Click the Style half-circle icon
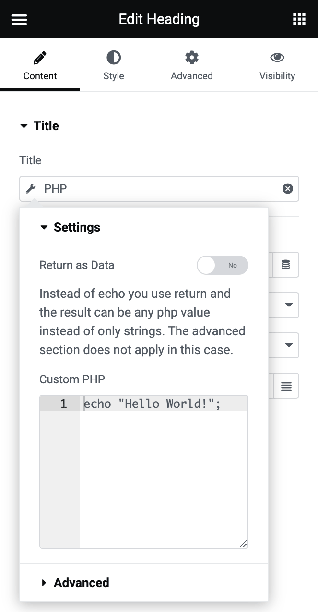The width and height of the screenshot is (318, 612). pyautogui.click(x=114, y=57)
